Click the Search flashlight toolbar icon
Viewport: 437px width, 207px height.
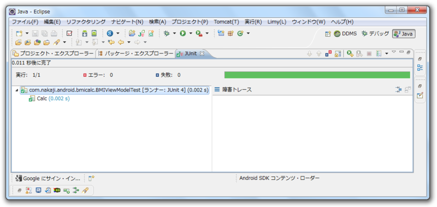tap(57, 42)
